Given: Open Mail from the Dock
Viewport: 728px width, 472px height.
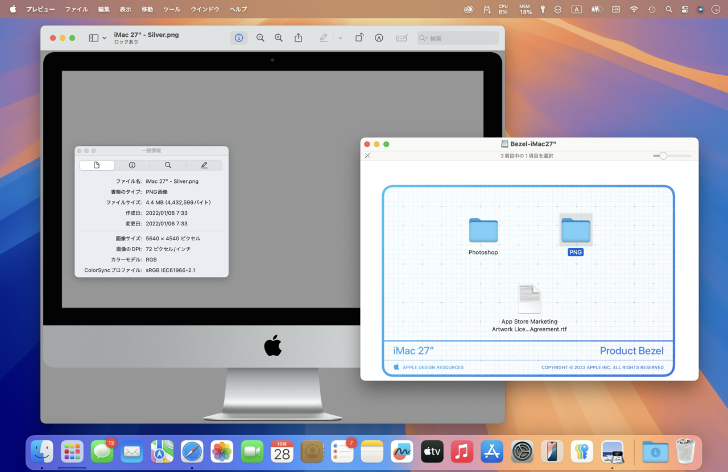Looking at the screenshot, I should [x=132, y=452].
